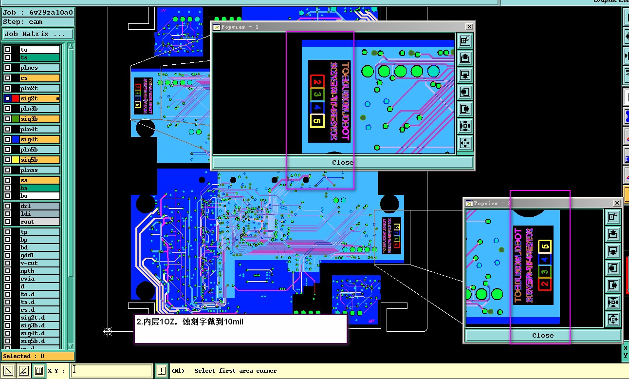Click the exclamation mark button
Viewport: 629px width, 379px height.
point(161,371)
